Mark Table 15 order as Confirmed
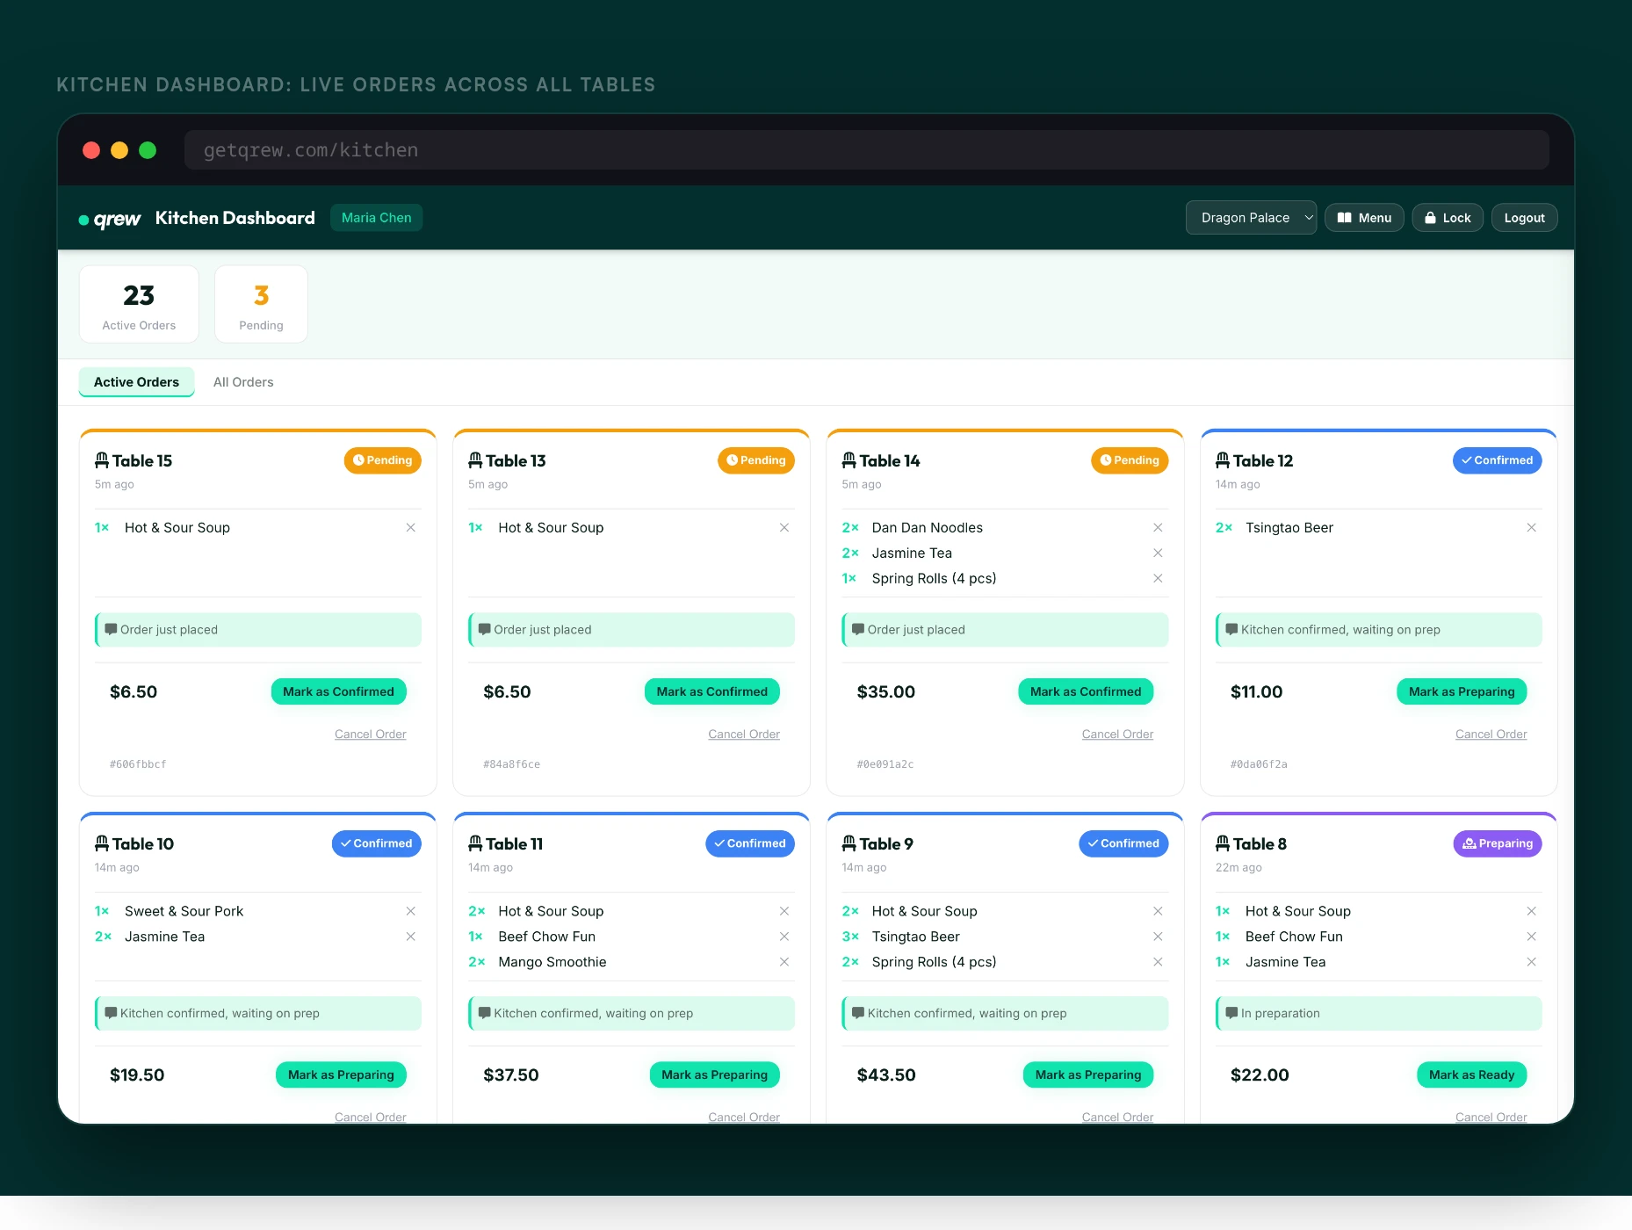The height and width of the screenshot is (1230, 1632). click(x=338, y=691)
